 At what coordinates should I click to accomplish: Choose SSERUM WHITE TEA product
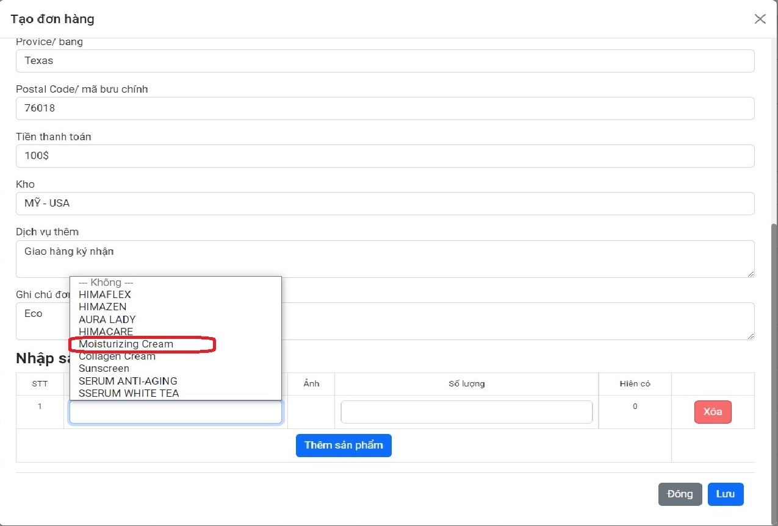pyautogui.click(x=129, y=393)
